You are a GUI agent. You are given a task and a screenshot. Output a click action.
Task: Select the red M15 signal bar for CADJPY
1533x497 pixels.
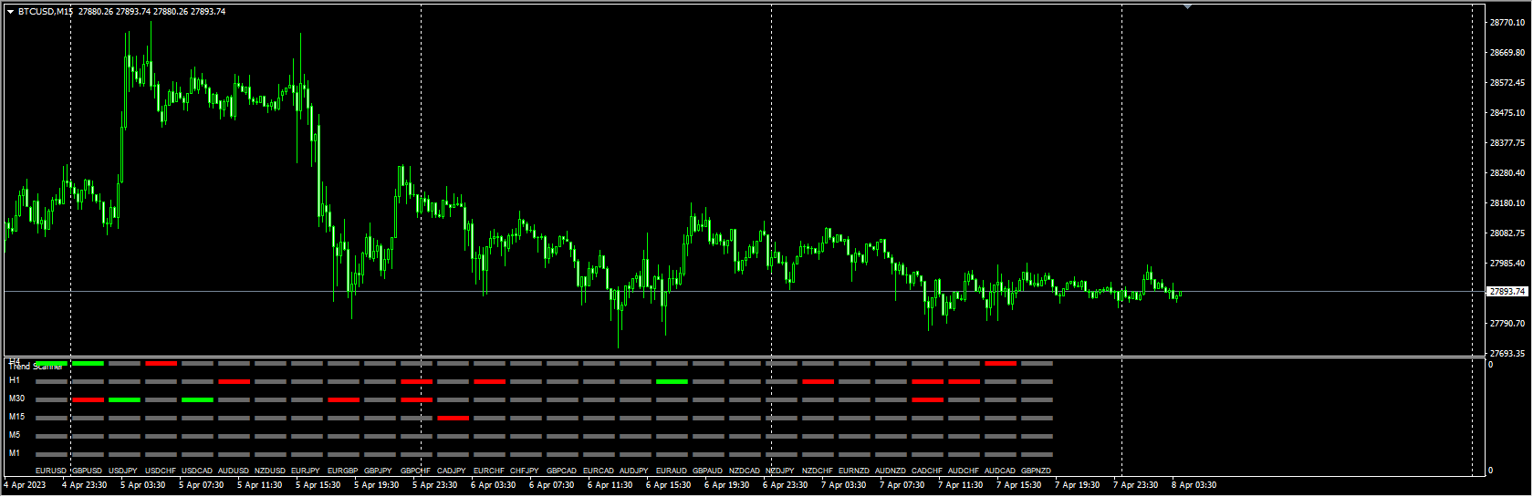[x=453, y=419]
